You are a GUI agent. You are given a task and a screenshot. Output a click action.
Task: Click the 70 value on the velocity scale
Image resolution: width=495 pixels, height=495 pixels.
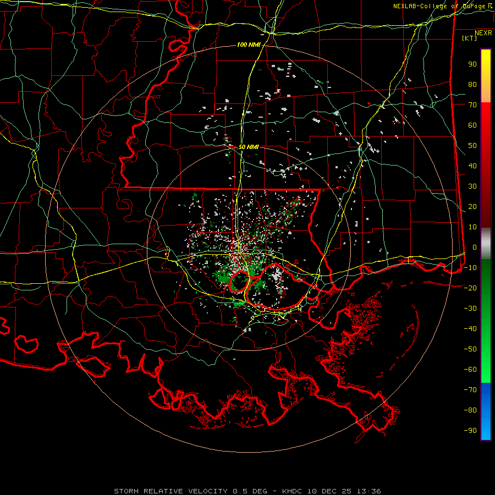472,105
